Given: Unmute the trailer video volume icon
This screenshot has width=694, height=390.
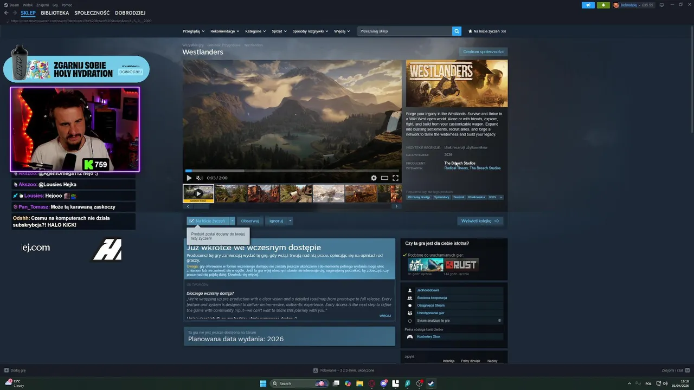Looking at the screenshot, I should click(199, 178).
